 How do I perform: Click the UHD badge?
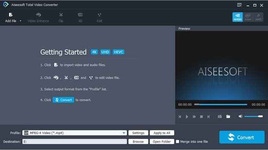tap(105, 52)
